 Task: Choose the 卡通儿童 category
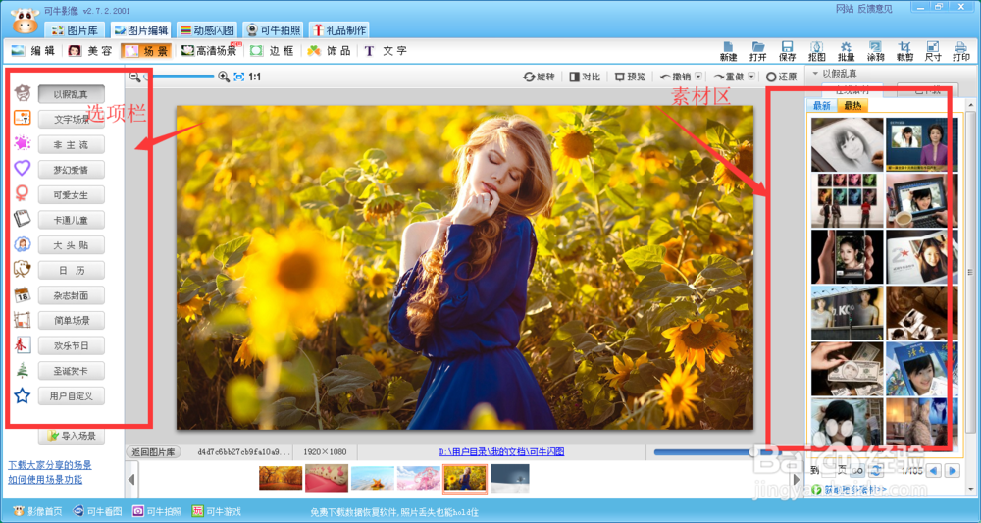tap(72, 220)
